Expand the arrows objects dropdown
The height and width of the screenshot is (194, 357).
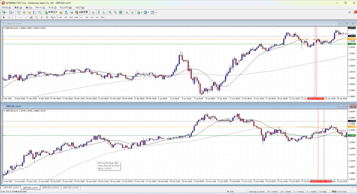54,17
